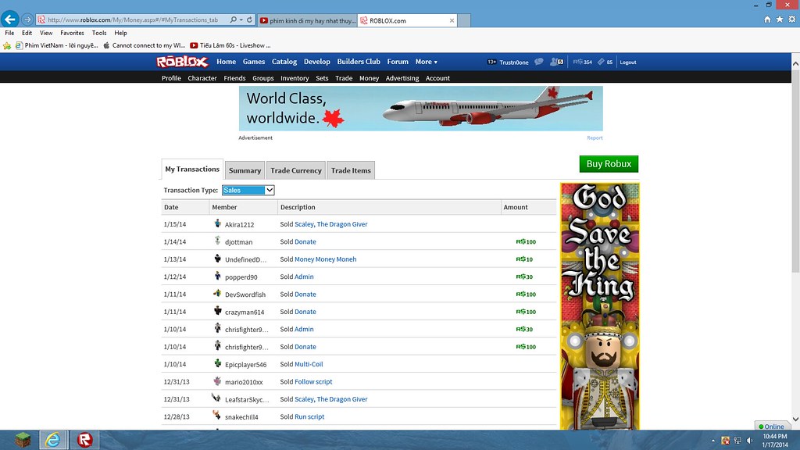Open Inventory in the sub-navigation
This screenshot has height=450, width=800.
[x=295, y=78]
